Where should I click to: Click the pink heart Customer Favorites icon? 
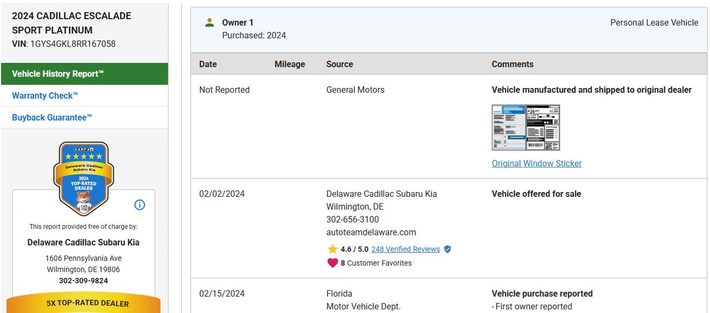click(332, 263)
